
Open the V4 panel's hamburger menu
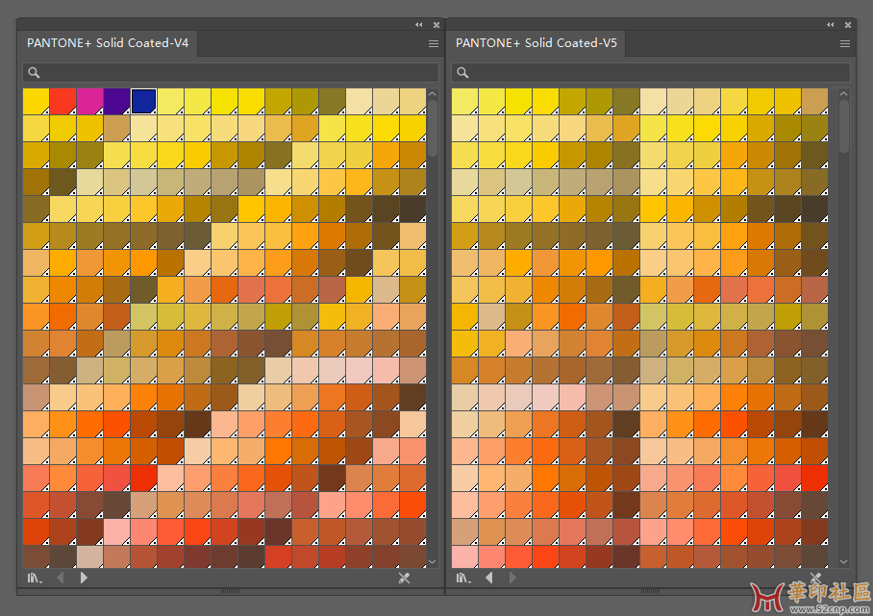tap(434, 44)
